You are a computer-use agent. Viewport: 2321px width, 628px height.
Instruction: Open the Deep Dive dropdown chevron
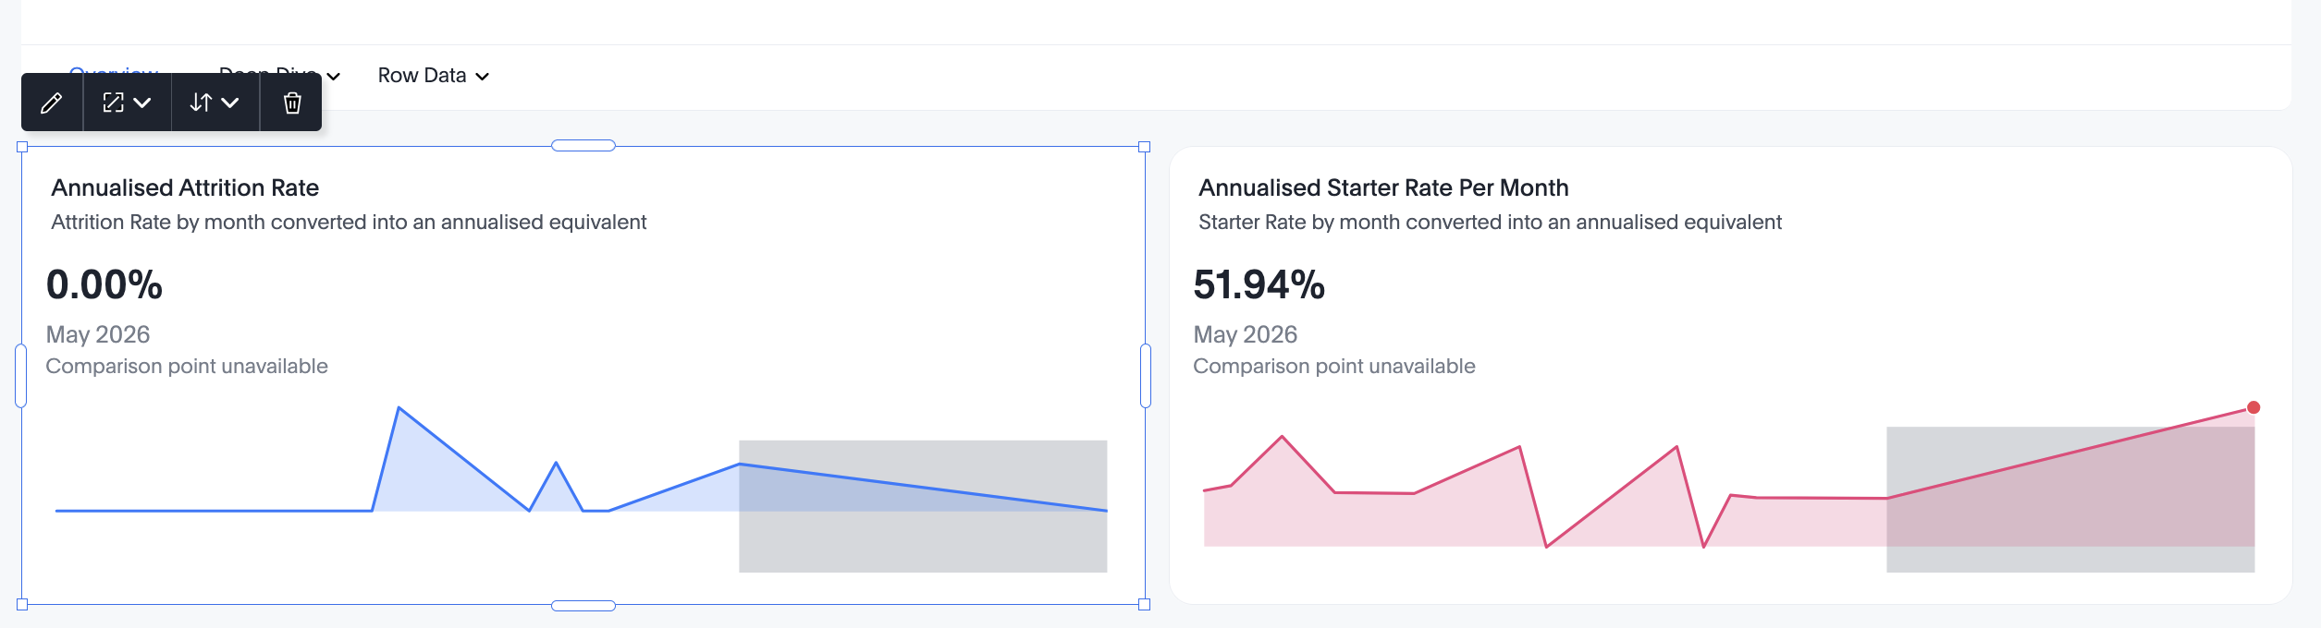pyautogui.click(x=334, y=77)
